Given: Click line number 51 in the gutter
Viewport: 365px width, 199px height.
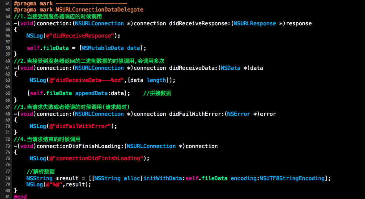Looking at the screenshot, I should pyautogui.click(x=7, y=3).
